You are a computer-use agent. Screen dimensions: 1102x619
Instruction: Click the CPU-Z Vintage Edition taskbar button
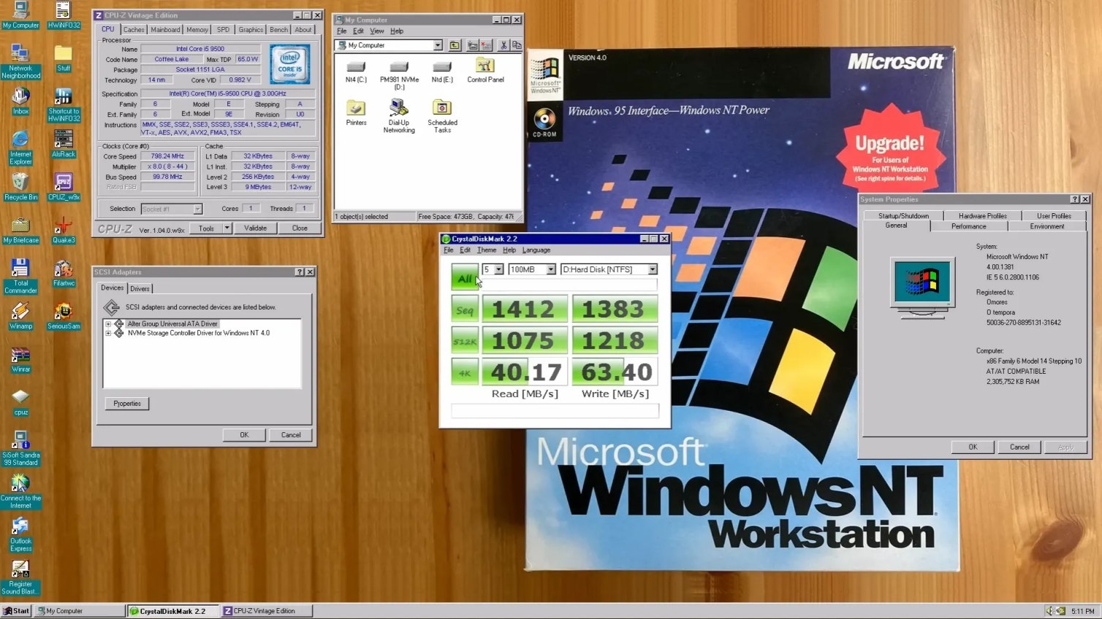[x=265, y=610]
